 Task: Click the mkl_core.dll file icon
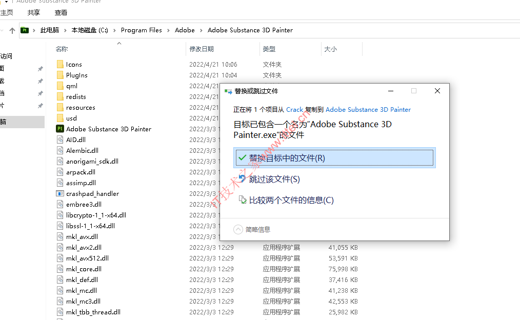coord(60,269)
